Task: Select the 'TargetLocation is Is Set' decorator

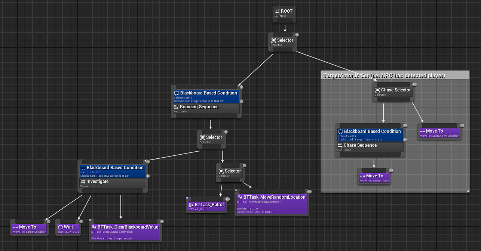Action: (113, 171)
